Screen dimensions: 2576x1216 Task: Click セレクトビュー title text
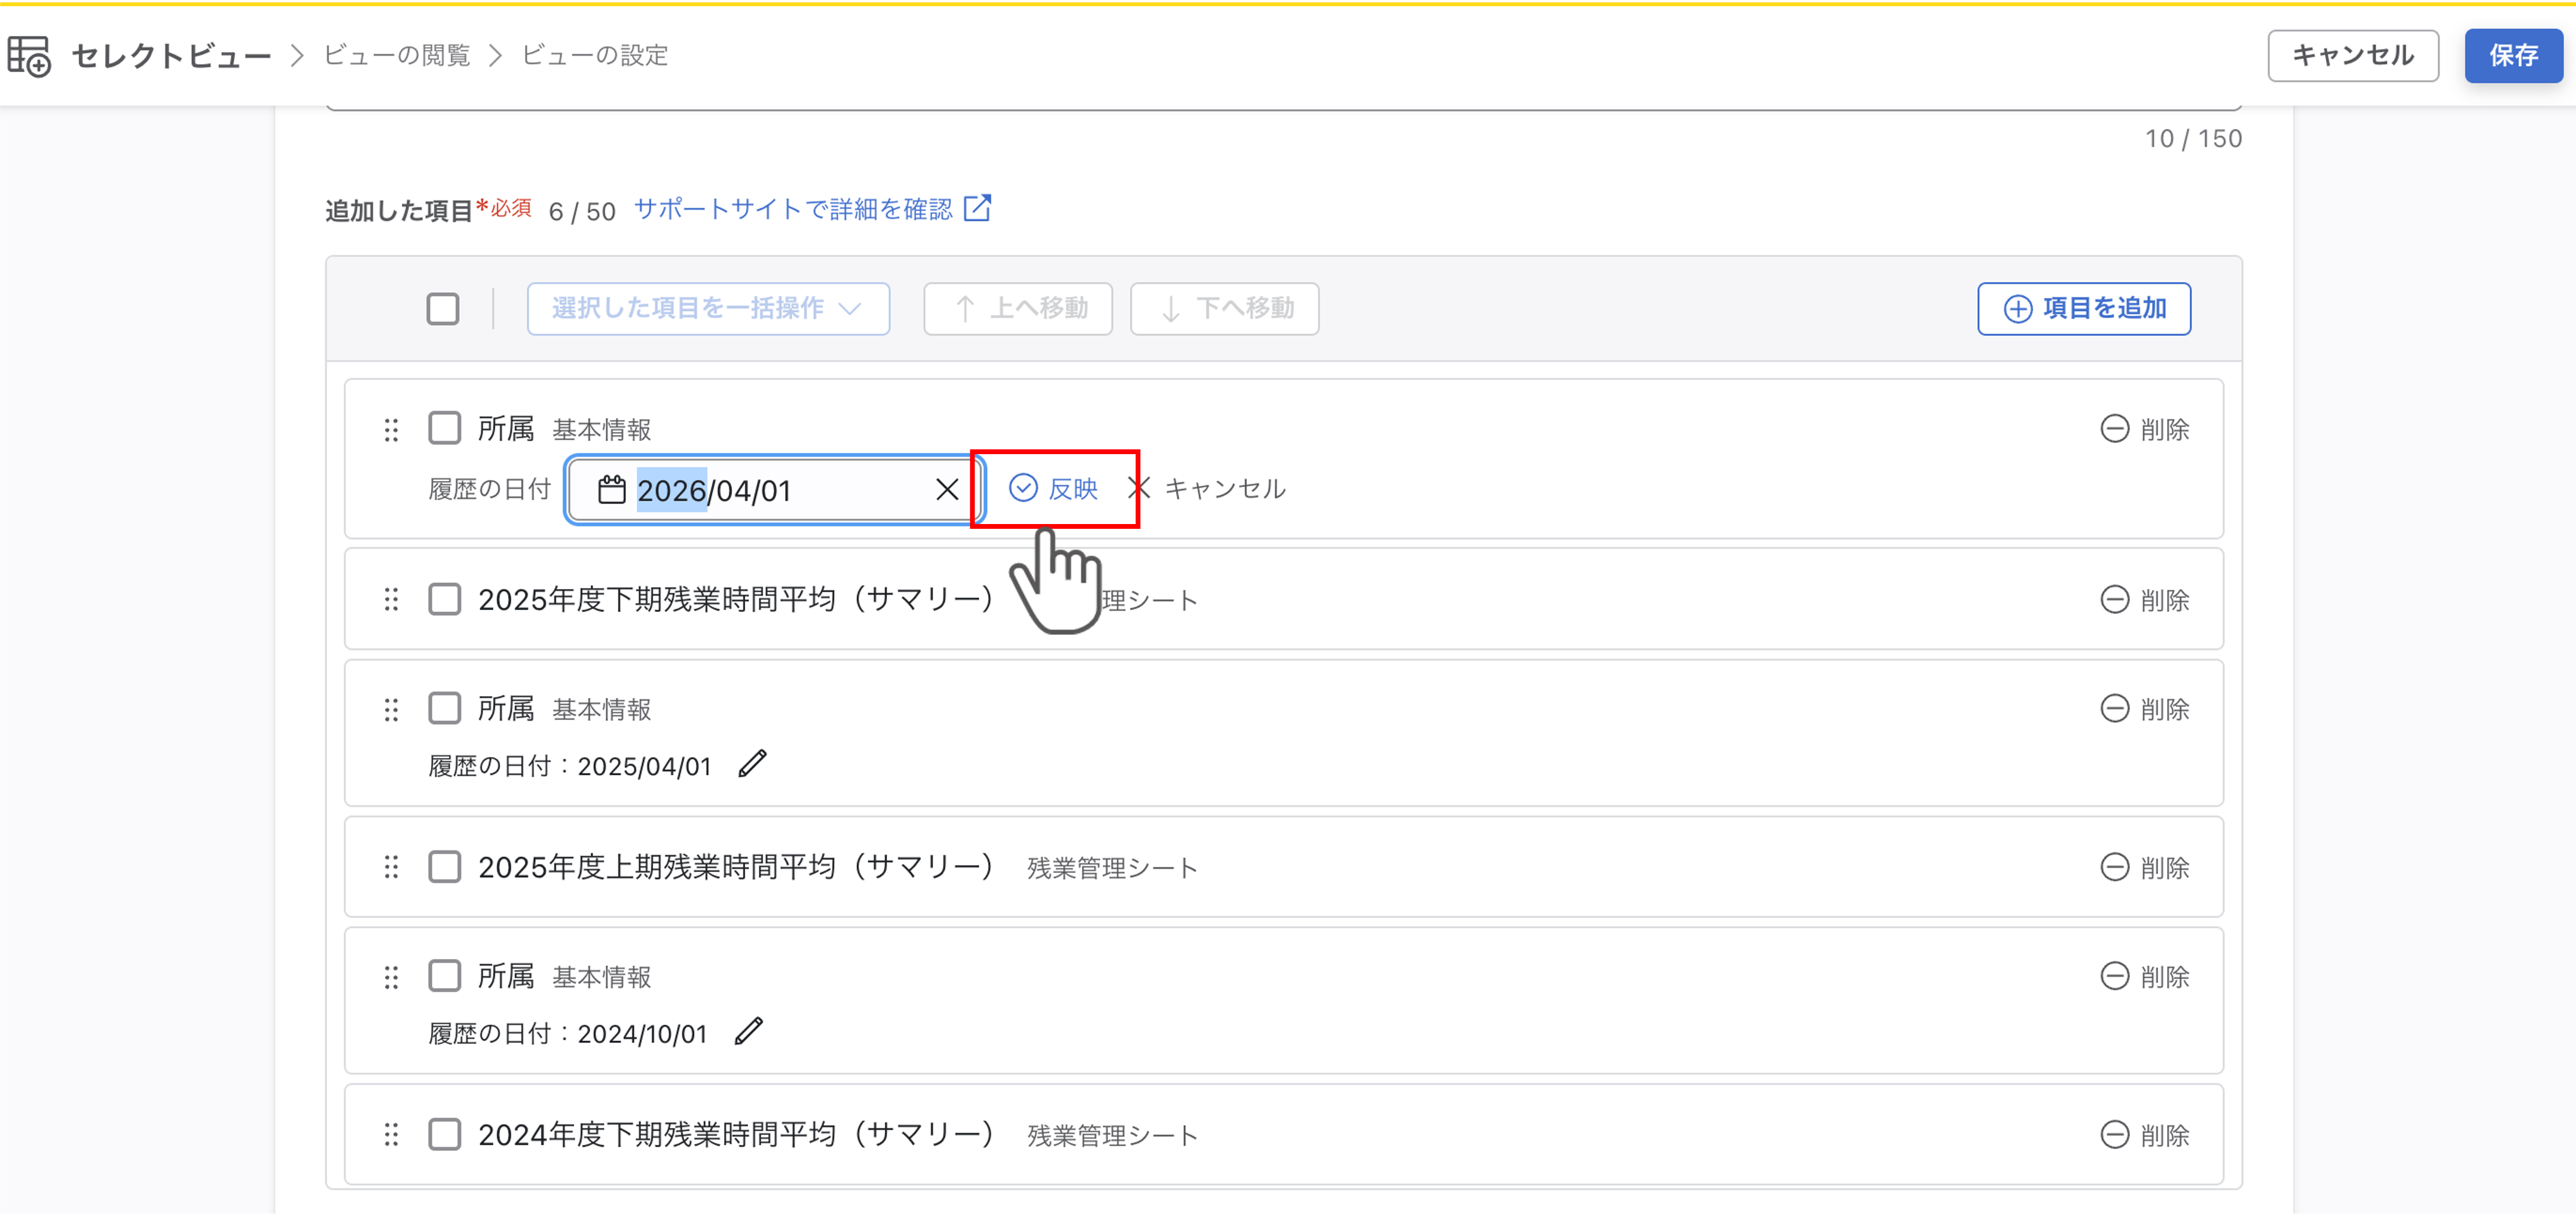171,56
